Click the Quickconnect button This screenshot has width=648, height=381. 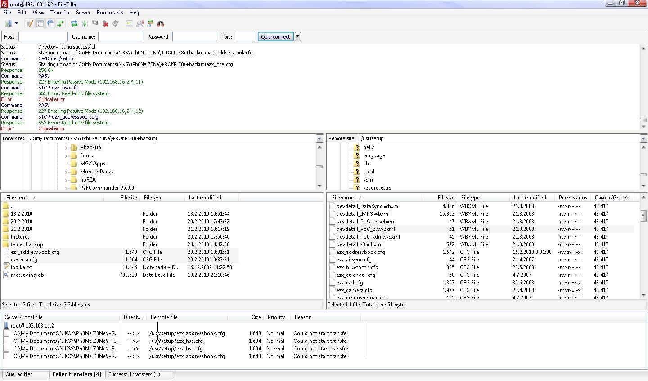[275, 37]
